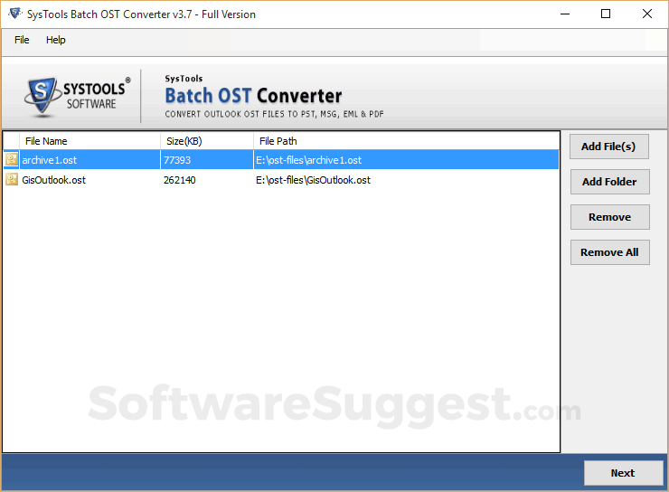Click path E:\ost-files\archive1.ost
Image resolution: width=669 pixels, height=492 pixels.
[x=308, y=160]
